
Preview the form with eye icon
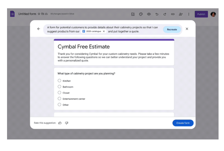point(149,14)
